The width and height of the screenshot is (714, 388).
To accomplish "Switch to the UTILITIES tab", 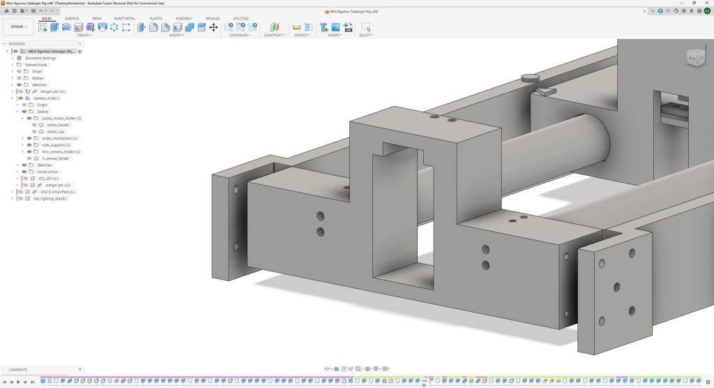I will (241, 19).
